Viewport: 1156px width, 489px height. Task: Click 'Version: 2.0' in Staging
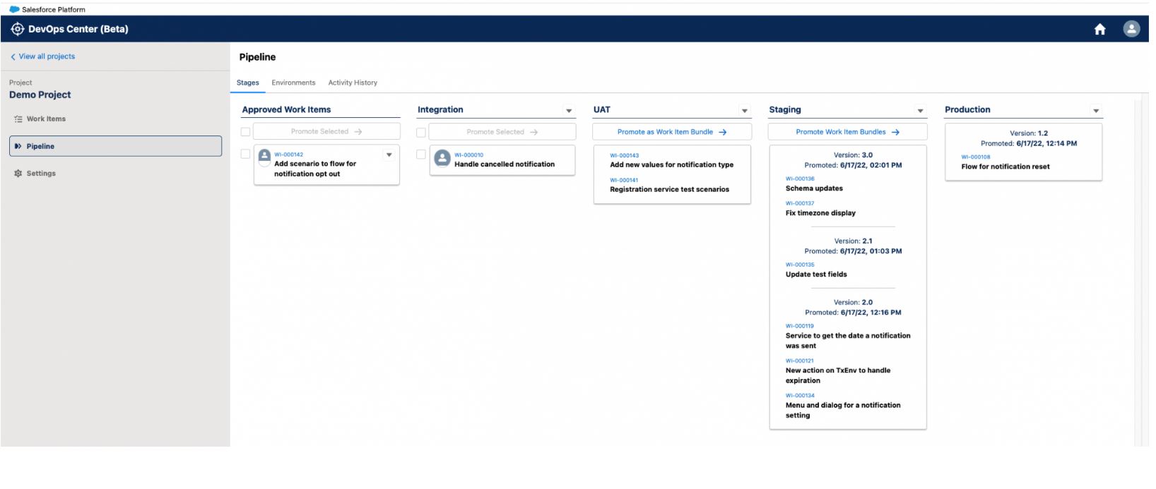tap(853, 303)
